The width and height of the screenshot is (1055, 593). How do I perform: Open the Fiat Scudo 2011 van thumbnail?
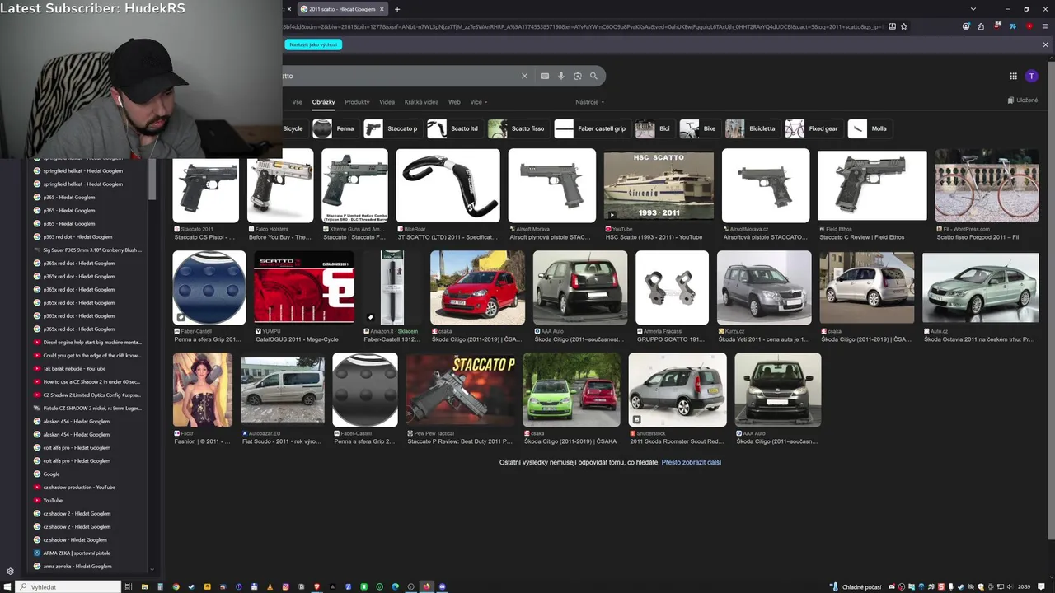pyautogui.click(x=282, y=390)
